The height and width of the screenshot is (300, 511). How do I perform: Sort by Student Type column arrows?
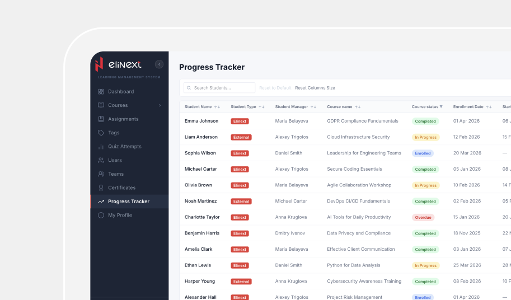261,107
